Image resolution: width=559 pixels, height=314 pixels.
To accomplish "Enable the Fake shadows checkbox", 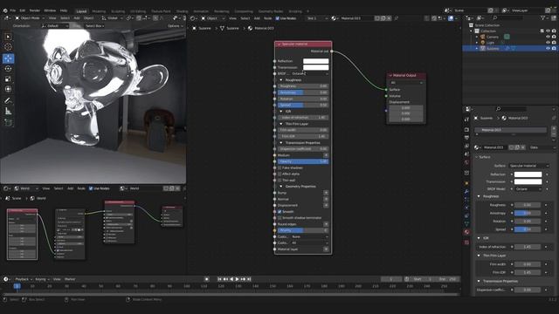I will [279, 167].
